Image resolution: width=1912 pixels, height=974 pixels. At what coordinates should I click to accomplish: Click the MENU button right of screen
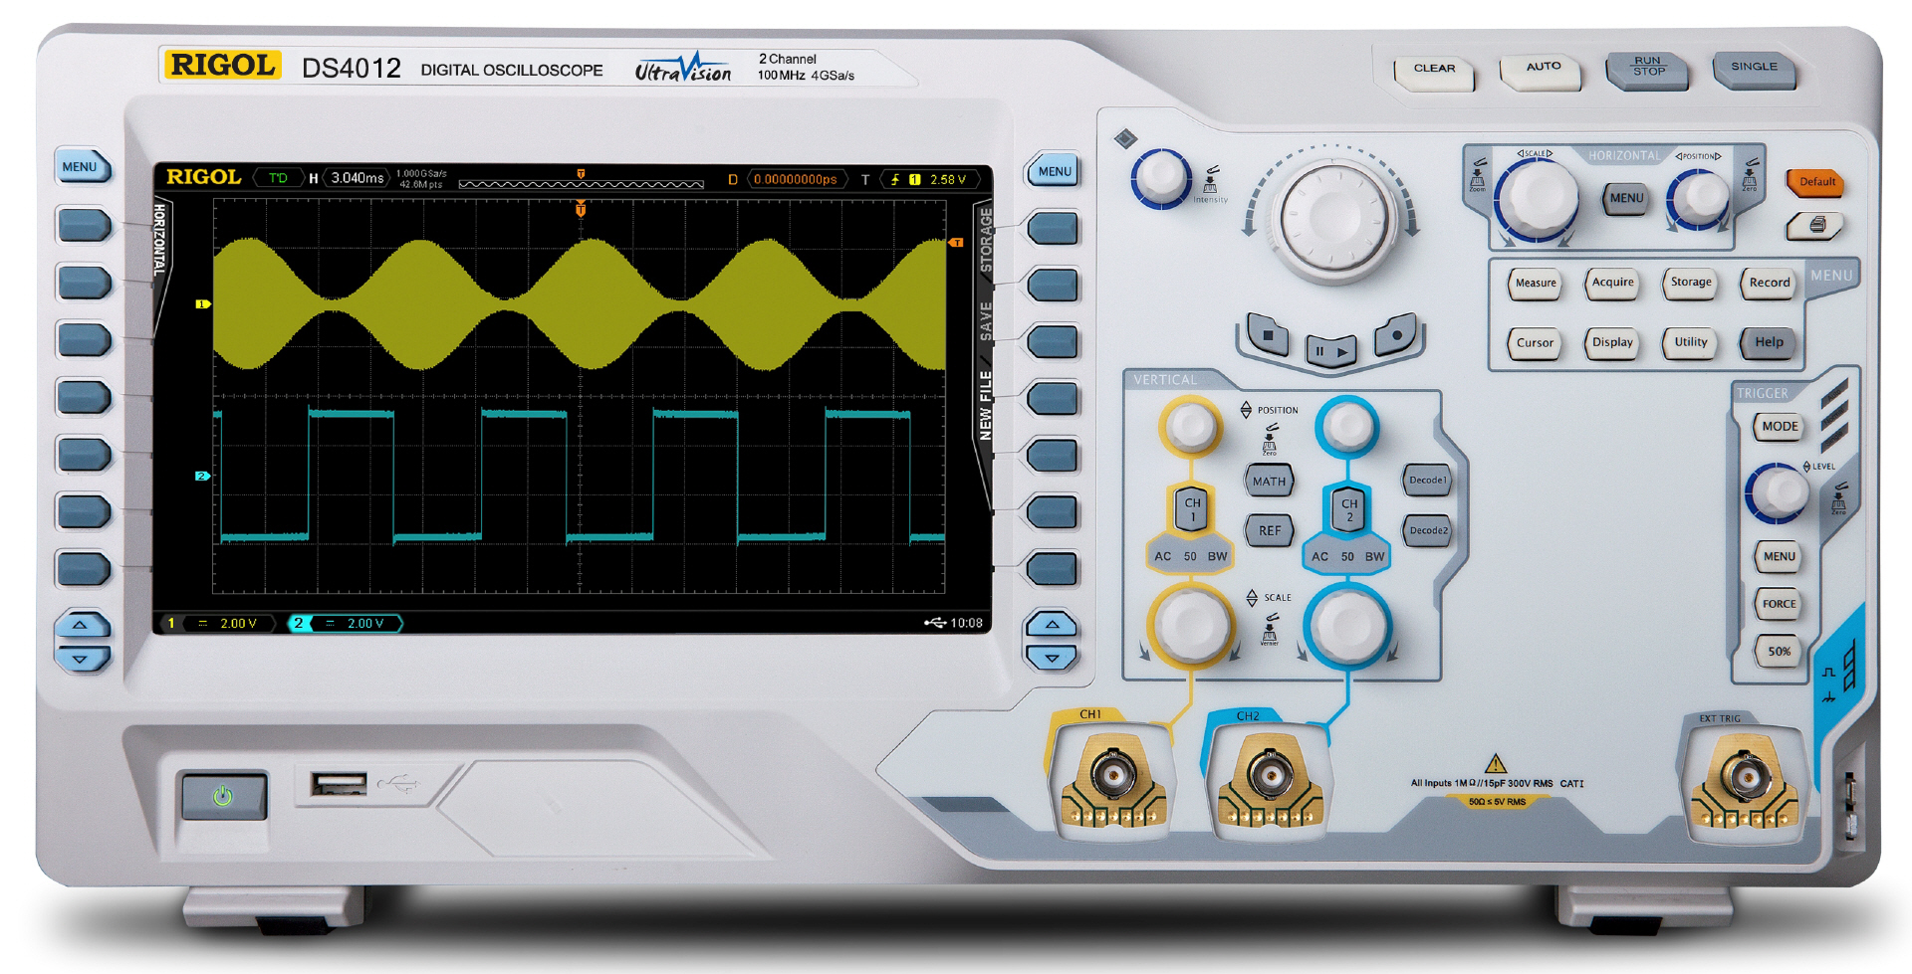[x=1054, y=171]
